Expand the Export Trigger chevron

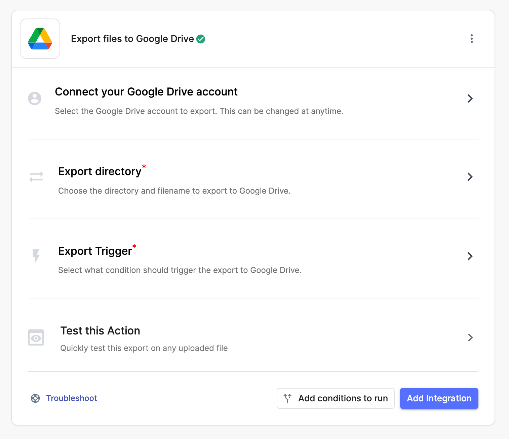(x=470, y=256)
